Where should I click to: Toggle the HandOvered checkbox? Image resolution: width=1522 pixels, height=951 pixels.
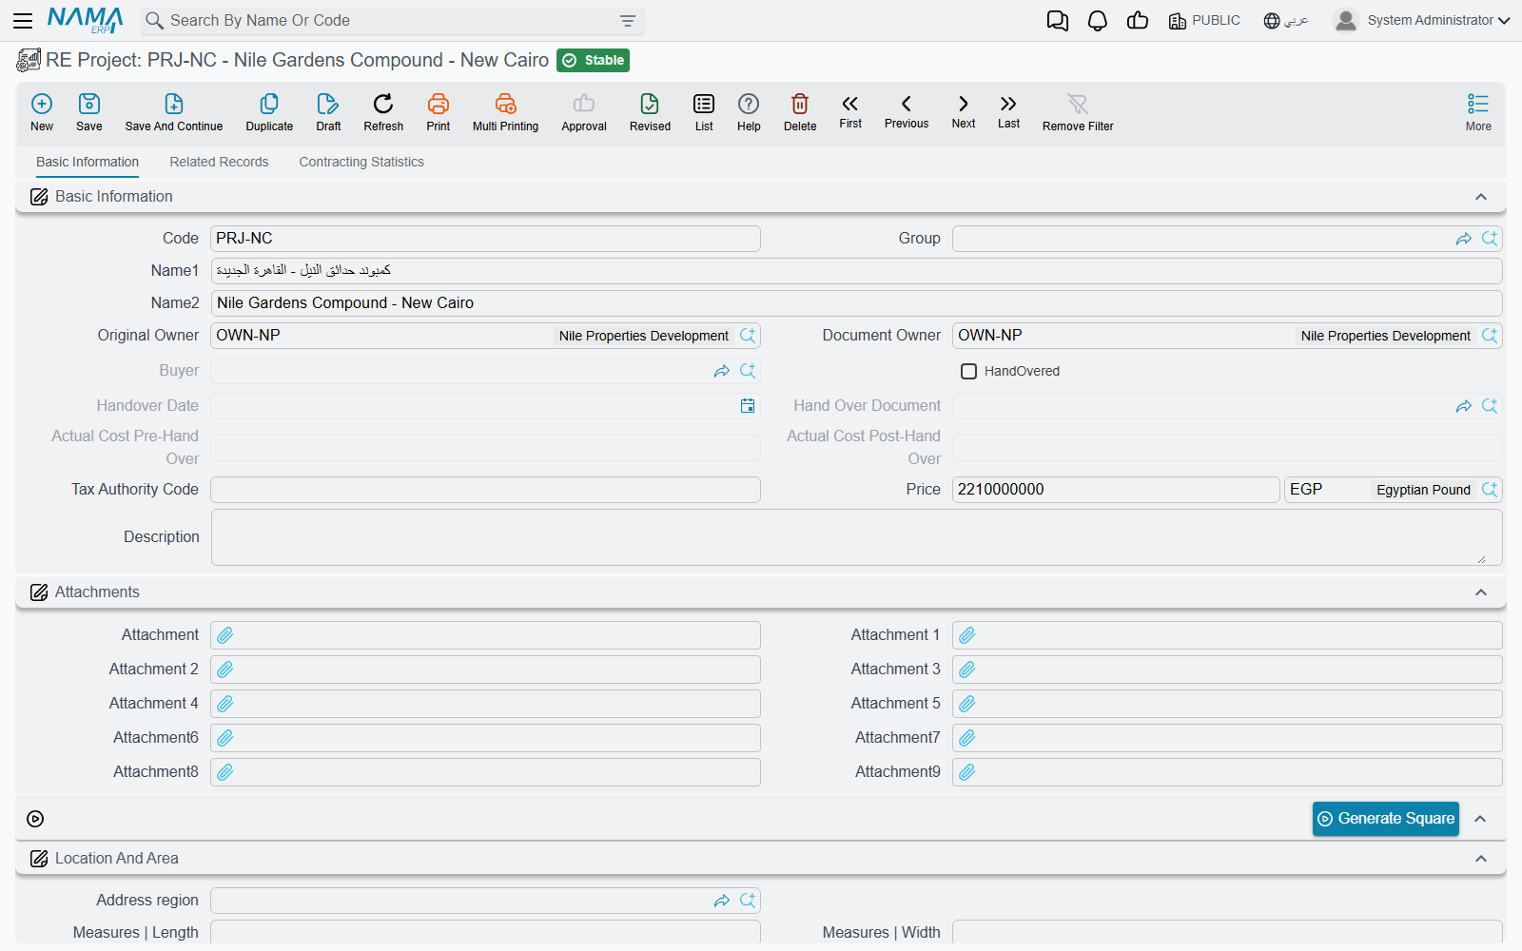click(968, 371)
